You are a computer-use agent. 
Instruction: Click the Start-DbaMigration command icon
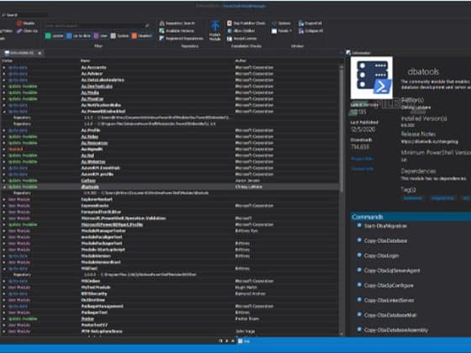point(359,225)
